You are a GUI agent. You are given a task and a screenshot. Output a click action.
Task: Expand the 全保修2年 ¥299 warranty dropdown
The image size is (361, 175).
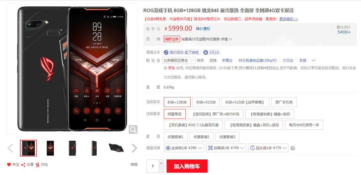(x=184, y=148)
